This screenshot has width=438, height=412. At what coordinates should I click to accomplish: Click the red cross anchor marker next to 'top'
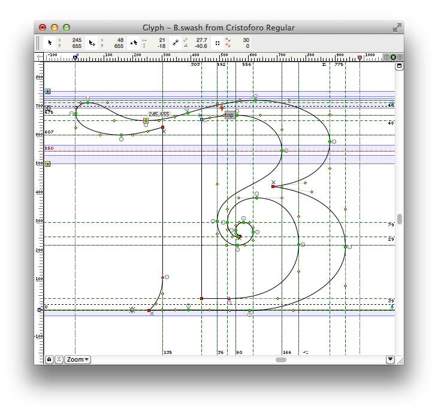point(222,108)
